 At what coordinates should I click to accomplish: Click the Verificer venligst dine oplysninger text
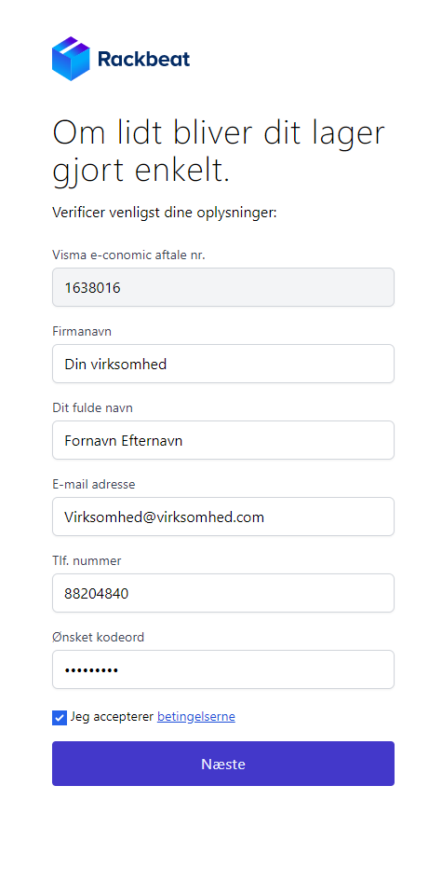coord(165,214)
